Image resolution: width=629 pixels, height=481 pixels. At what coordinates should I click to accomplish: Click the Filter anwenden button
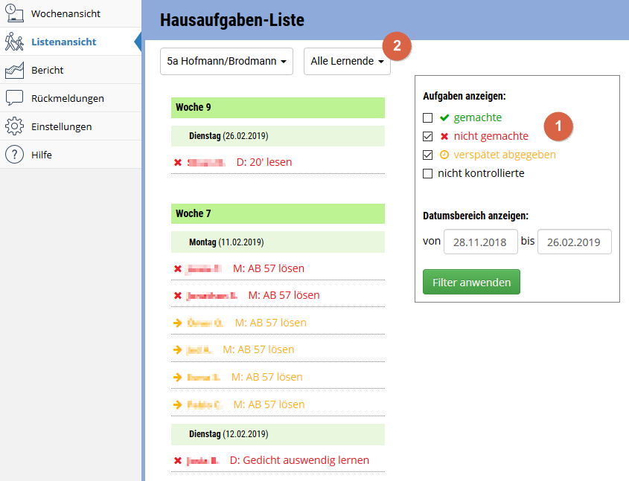click(x=471, y=282)
